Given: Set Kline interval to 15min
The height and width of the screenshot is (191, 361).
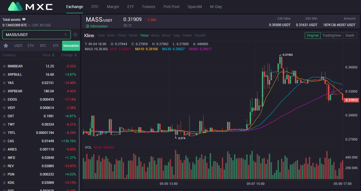Looking at the screenshot, I should tap(121, 35).
